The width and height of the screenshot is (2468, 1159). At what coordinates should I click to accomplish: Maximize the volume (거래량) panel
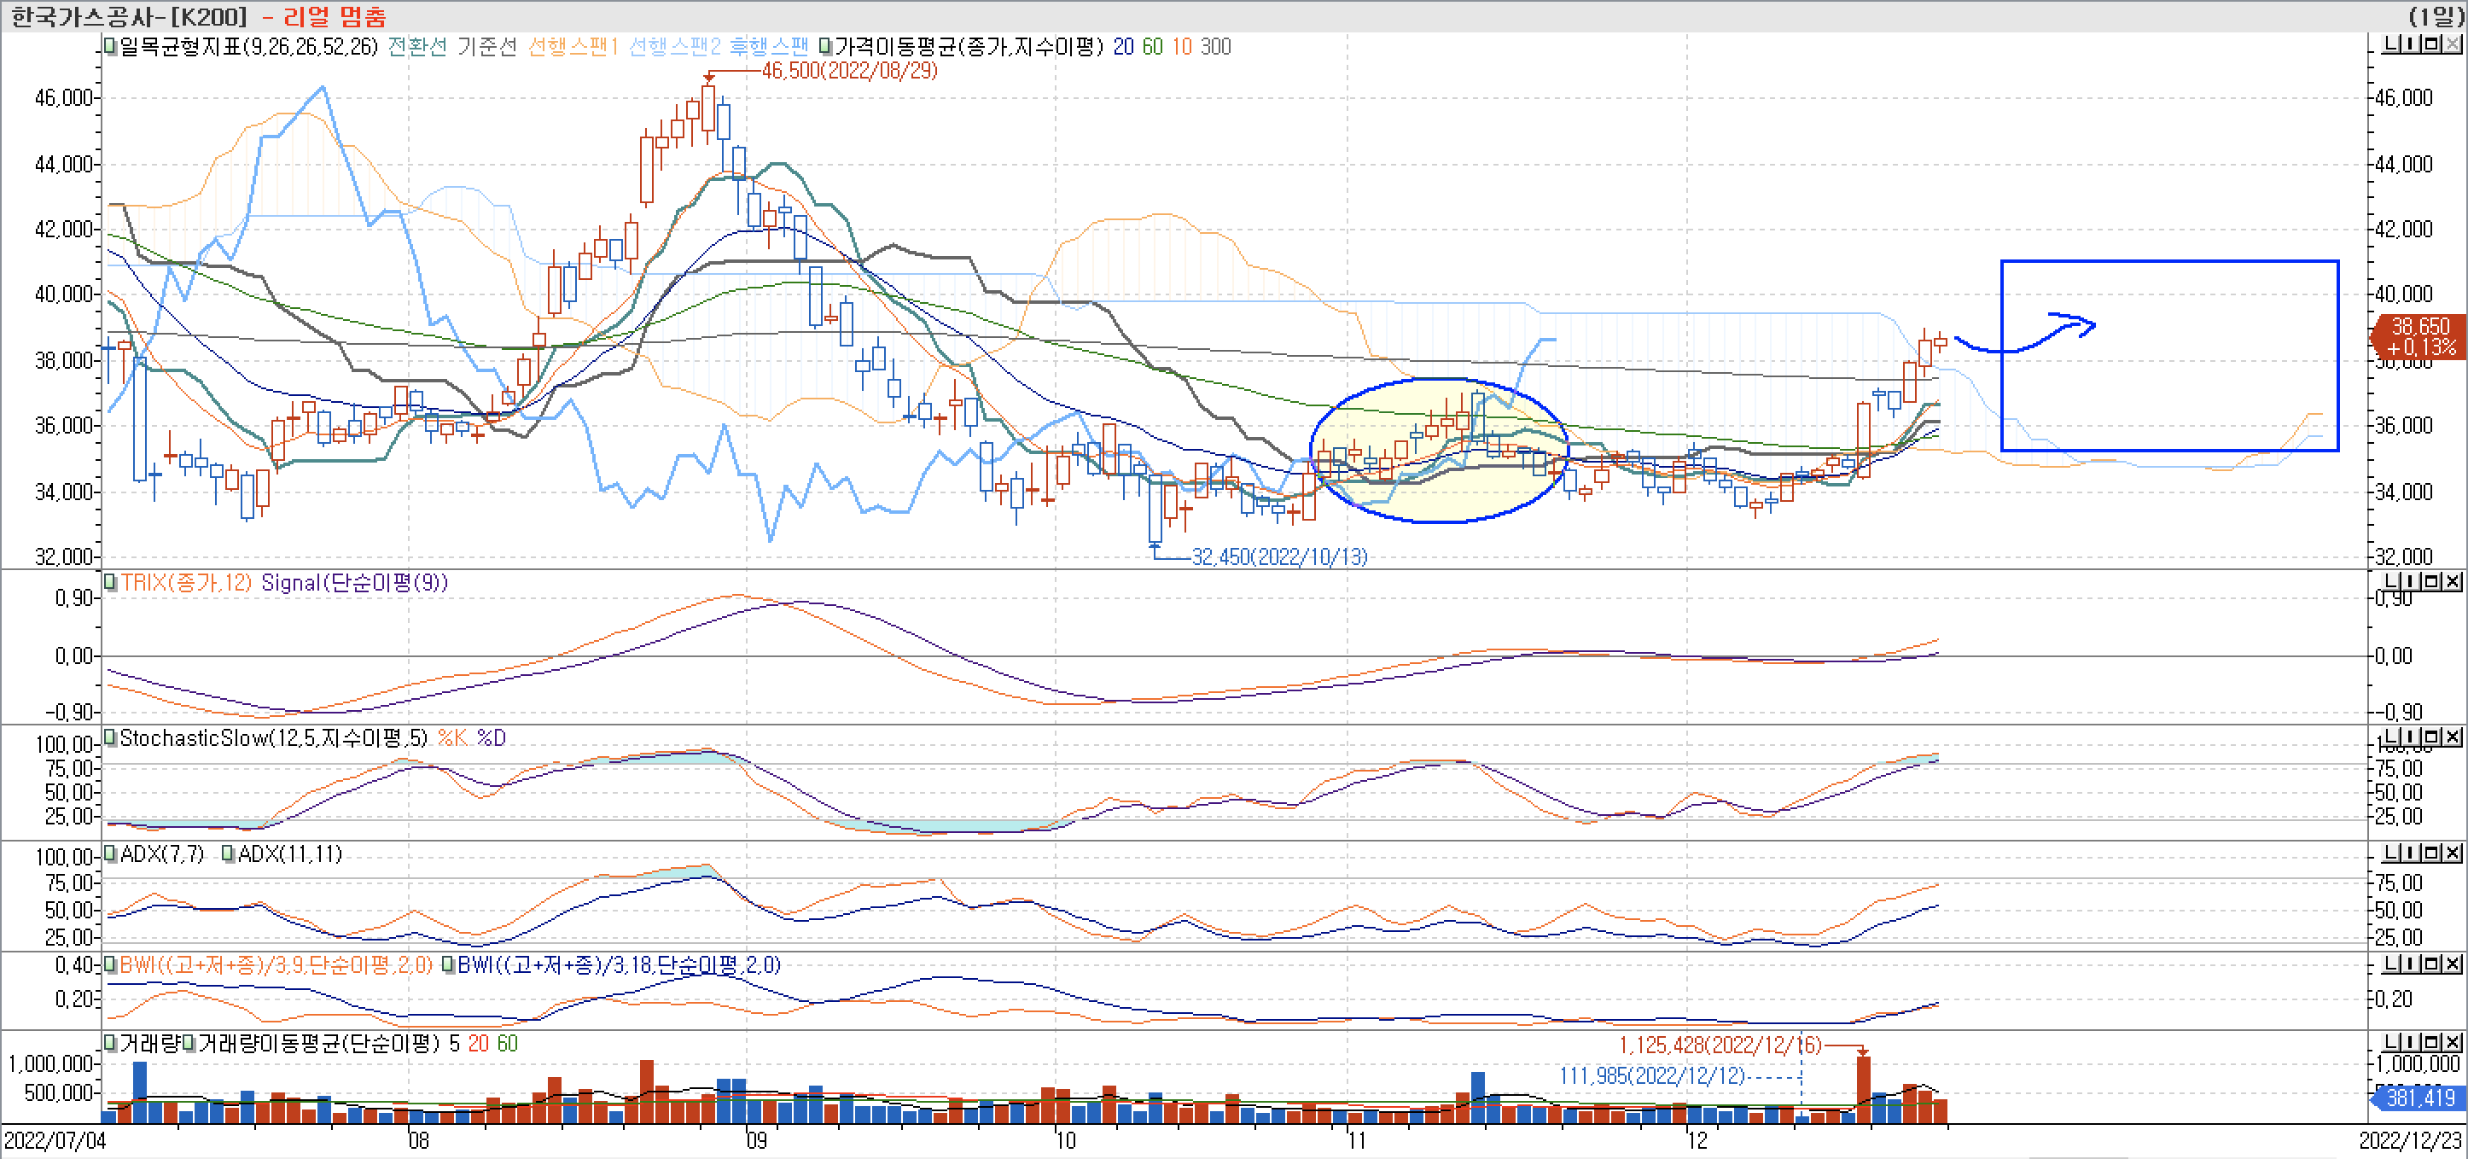pyautogui.click(x=2432, y=1041)
